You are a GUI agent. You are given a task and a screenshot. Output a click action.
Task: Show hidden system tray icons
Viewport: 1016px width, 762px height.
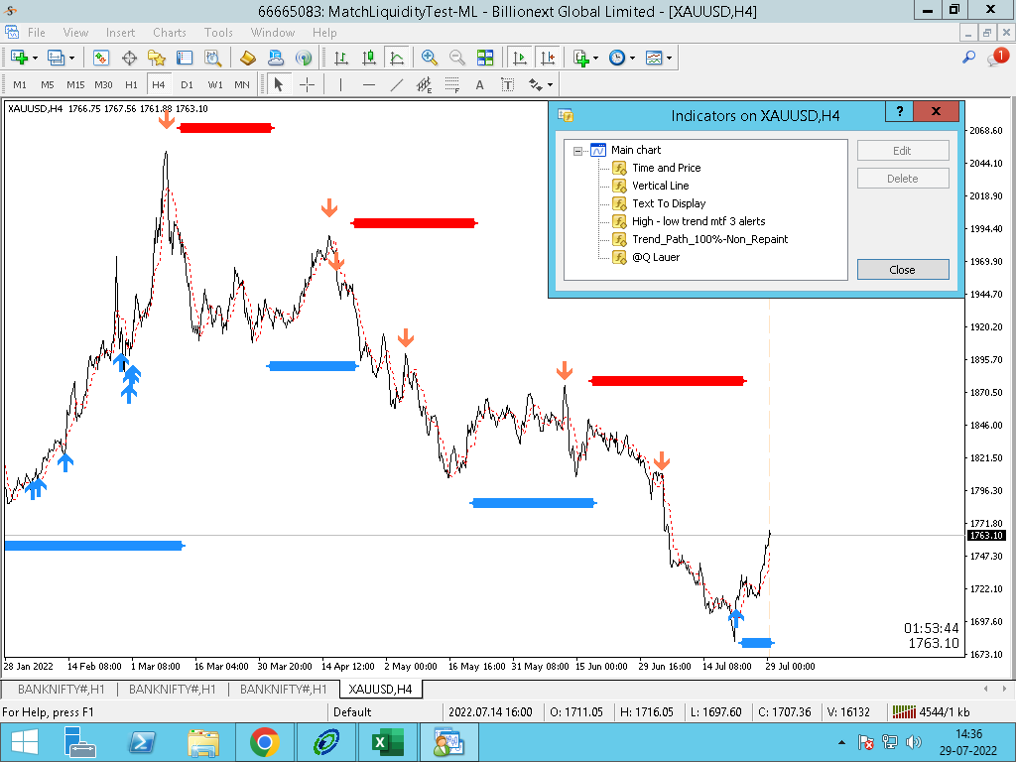(x=841, y=742)
